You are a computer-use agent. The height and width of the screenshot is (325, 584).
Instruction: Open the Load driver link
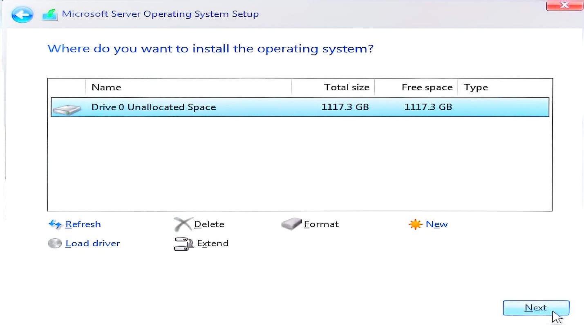[x=93, y=243]
